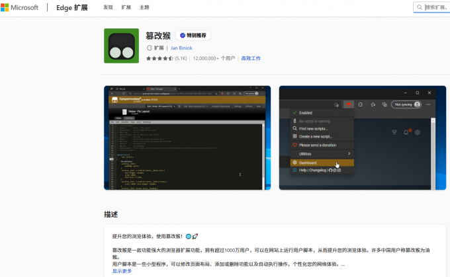
Task: Click the 篡改猴 extension icon
Action: (x=121, y=46)
